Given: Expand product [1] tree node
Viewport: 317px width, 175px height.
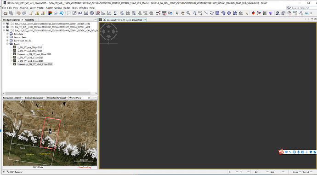Looking at the screenshot, I should 4,23.
